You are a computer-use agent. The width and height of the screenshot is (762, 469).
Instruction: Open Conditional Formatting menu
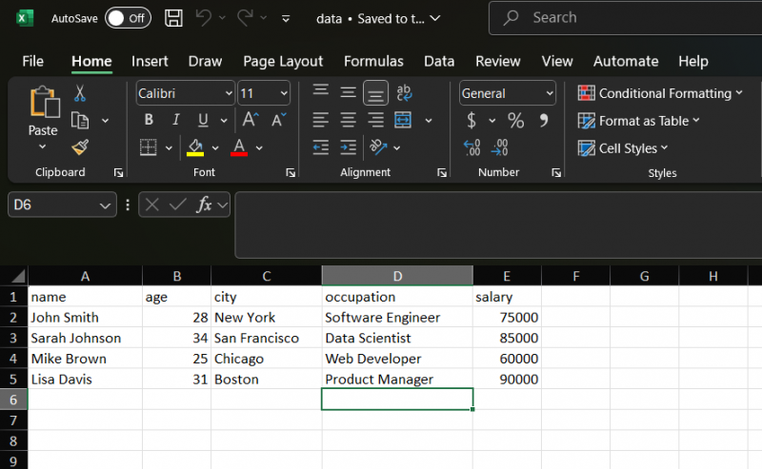[661, 93]
